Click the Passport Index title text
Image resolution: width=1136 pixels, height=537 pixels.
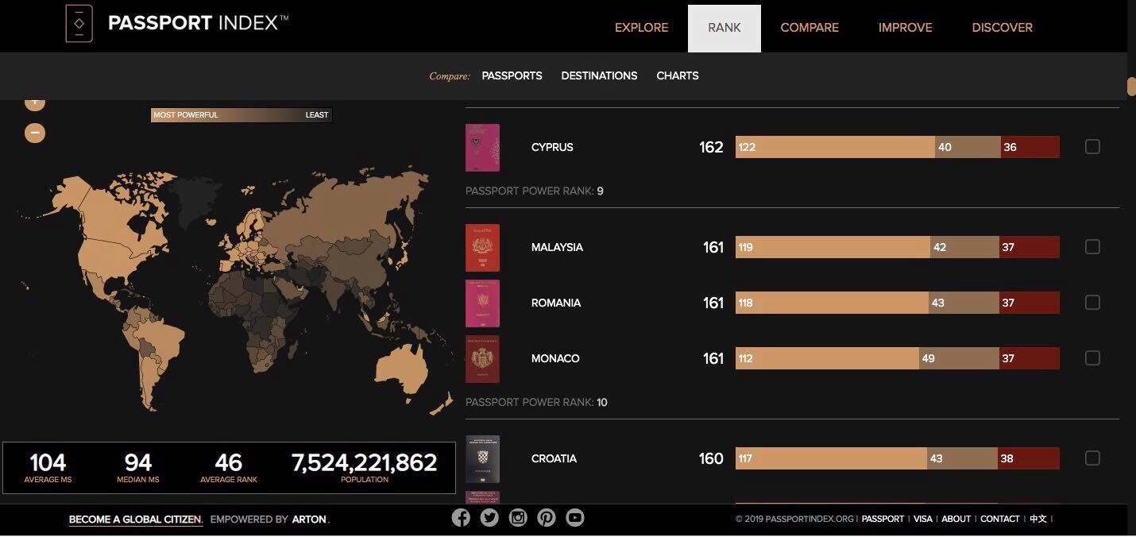(198, 23)
